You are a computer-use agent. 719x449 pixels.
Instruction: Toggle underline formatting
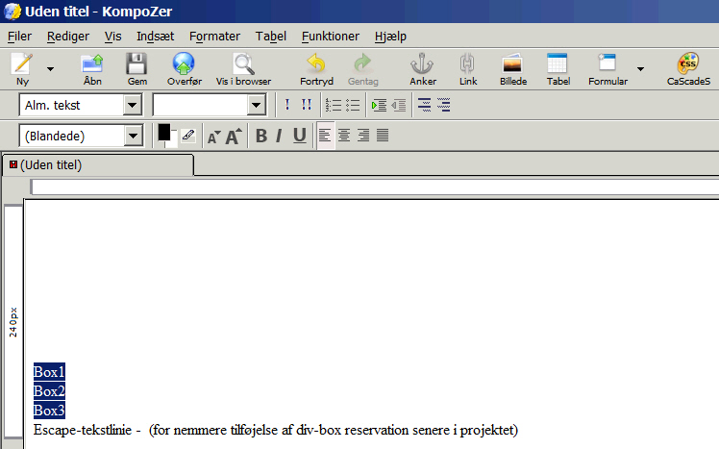[x=300, y=136]
